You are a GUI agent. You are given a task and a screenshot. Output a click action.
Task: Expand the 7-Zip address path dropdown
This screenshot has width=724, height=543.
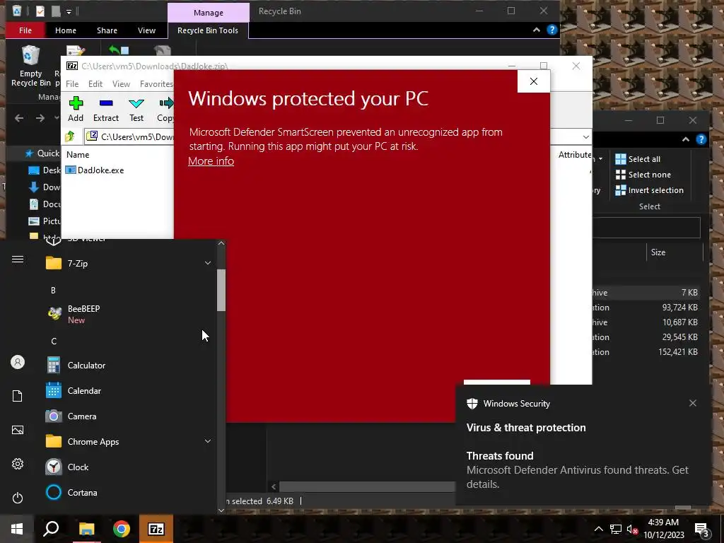pos(585,136)
